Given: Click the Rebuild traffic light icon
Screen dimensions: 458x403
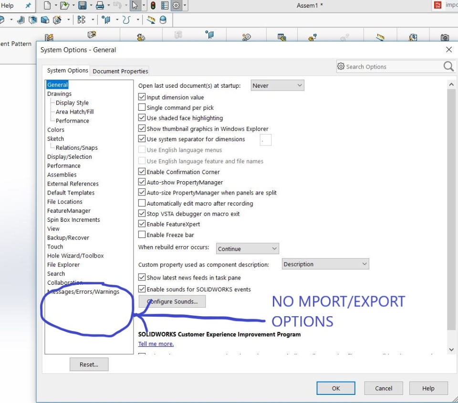Looking at the screenshot, I should (153, 5).
